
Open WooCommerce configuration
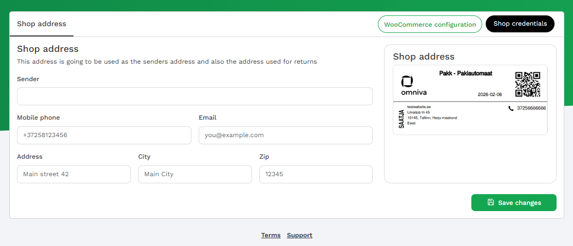430,24
